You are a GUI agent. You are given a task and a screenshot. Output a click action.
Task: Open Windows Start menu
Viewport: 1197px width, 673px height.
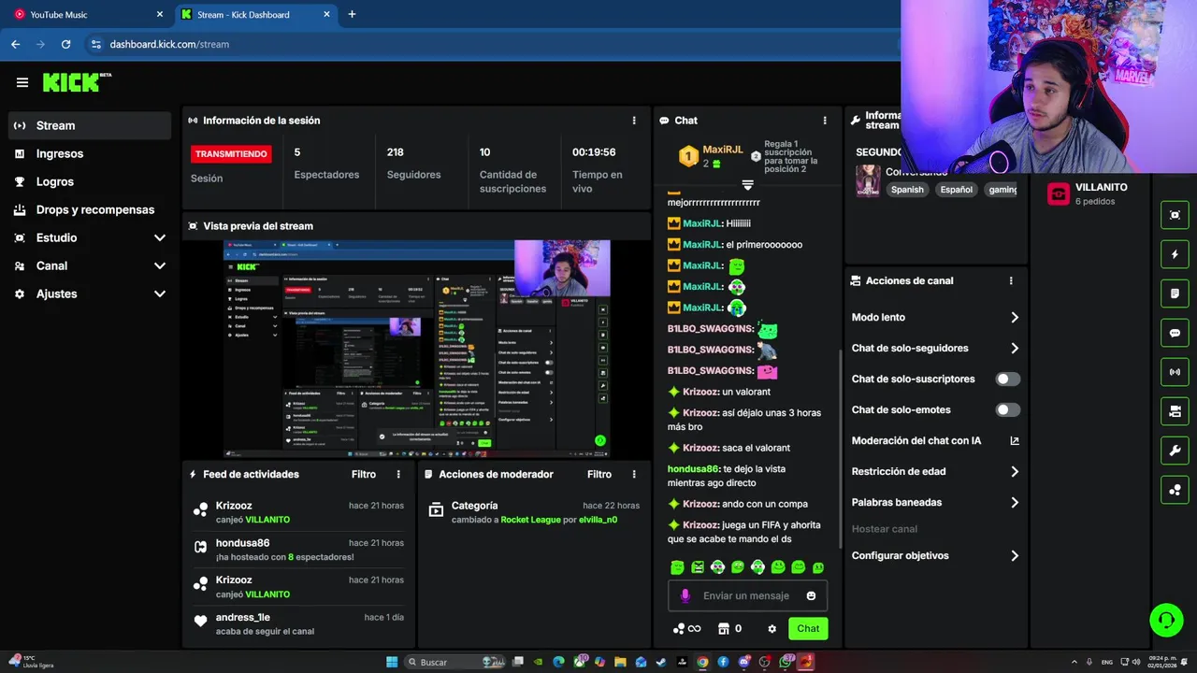(x=392, y=662)
